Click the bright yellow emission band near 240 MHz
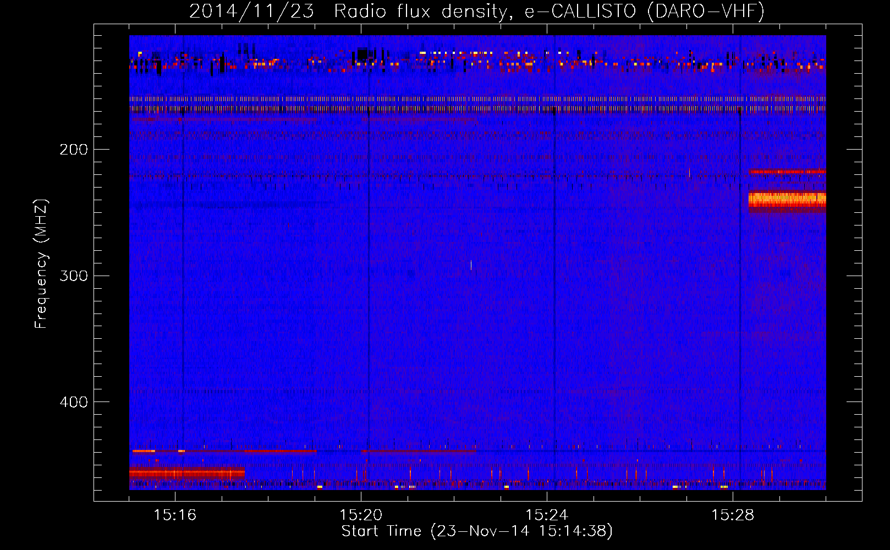 (x=787, y=199)
